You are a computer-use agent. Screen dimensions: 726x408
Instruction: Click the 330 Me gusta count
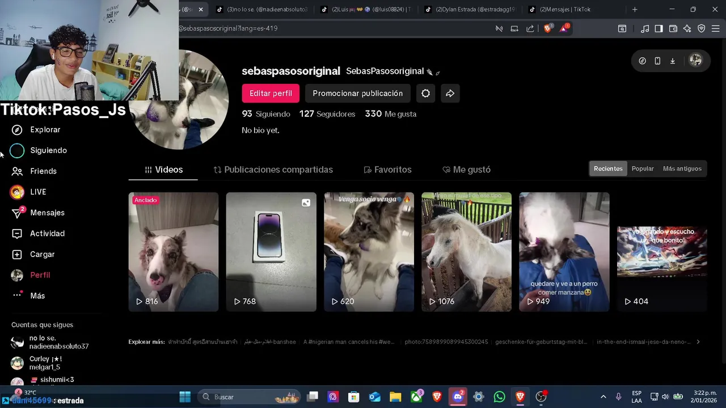391,114
